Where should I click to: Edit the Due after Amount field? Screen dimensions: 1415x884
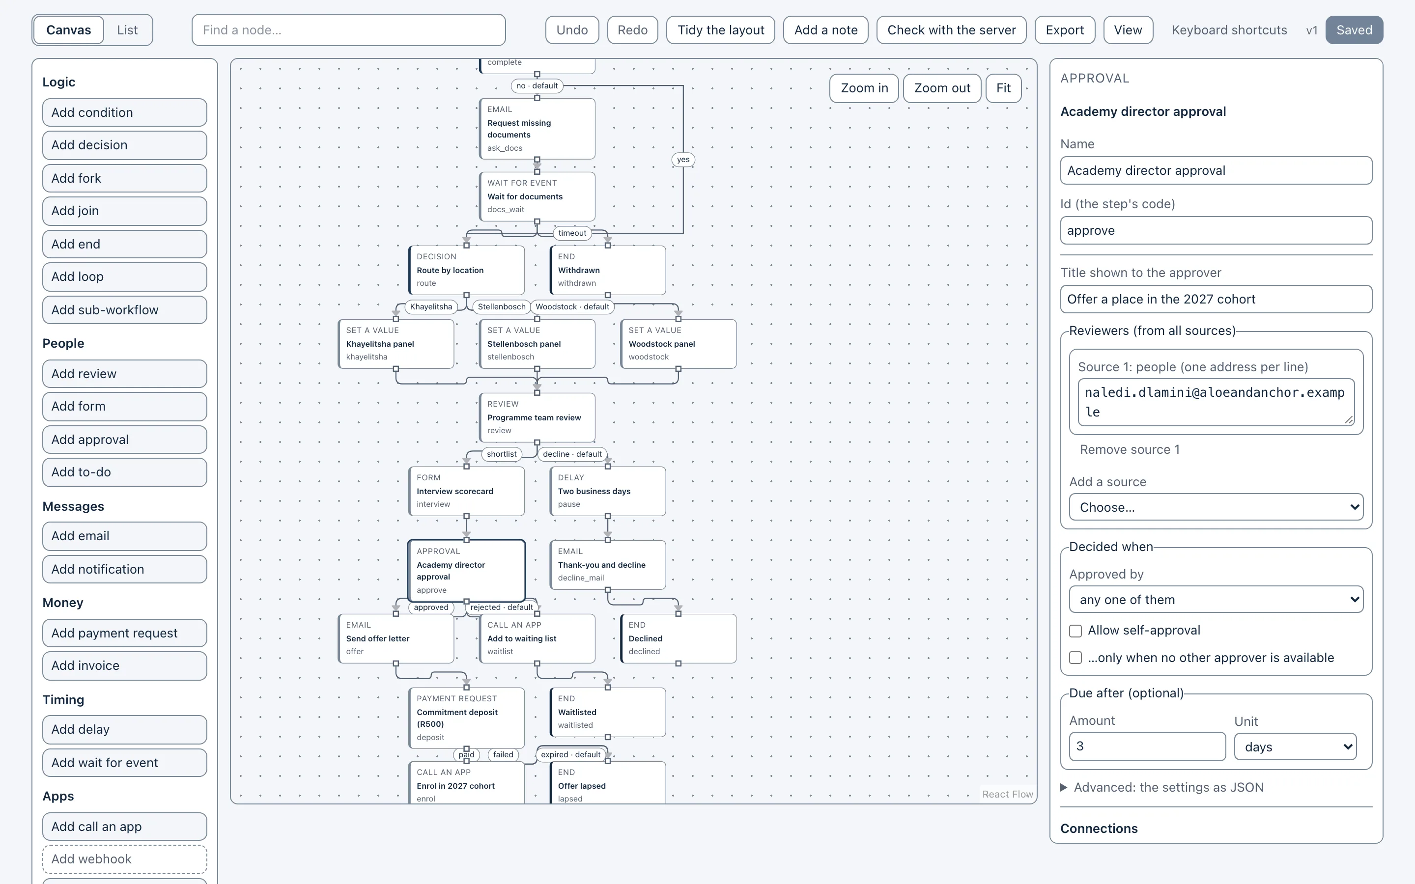(x=1147, y=746)
